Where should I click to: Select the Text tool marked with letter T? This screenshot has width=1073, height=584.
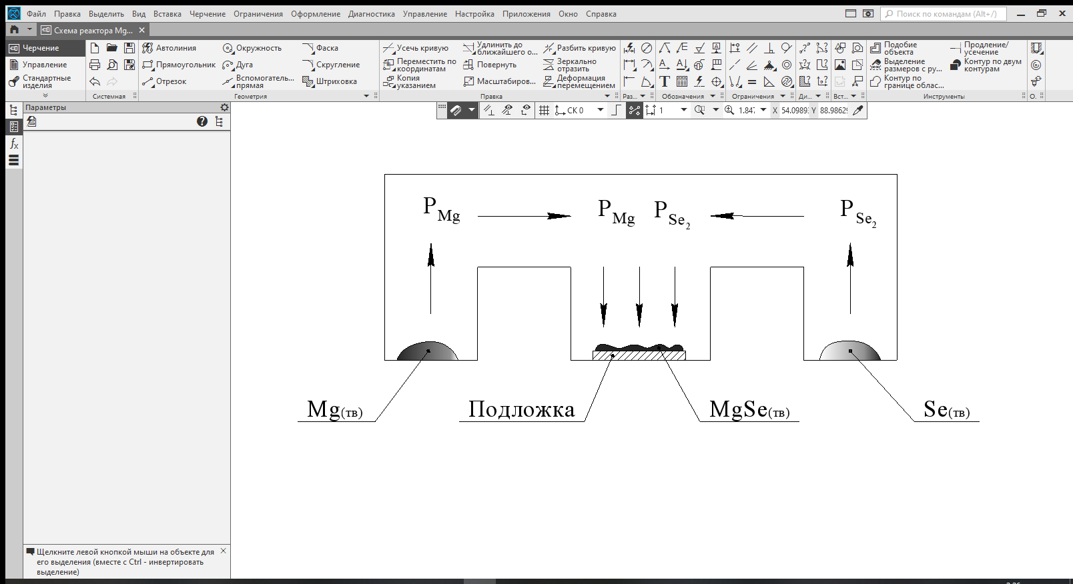point(665,81)
